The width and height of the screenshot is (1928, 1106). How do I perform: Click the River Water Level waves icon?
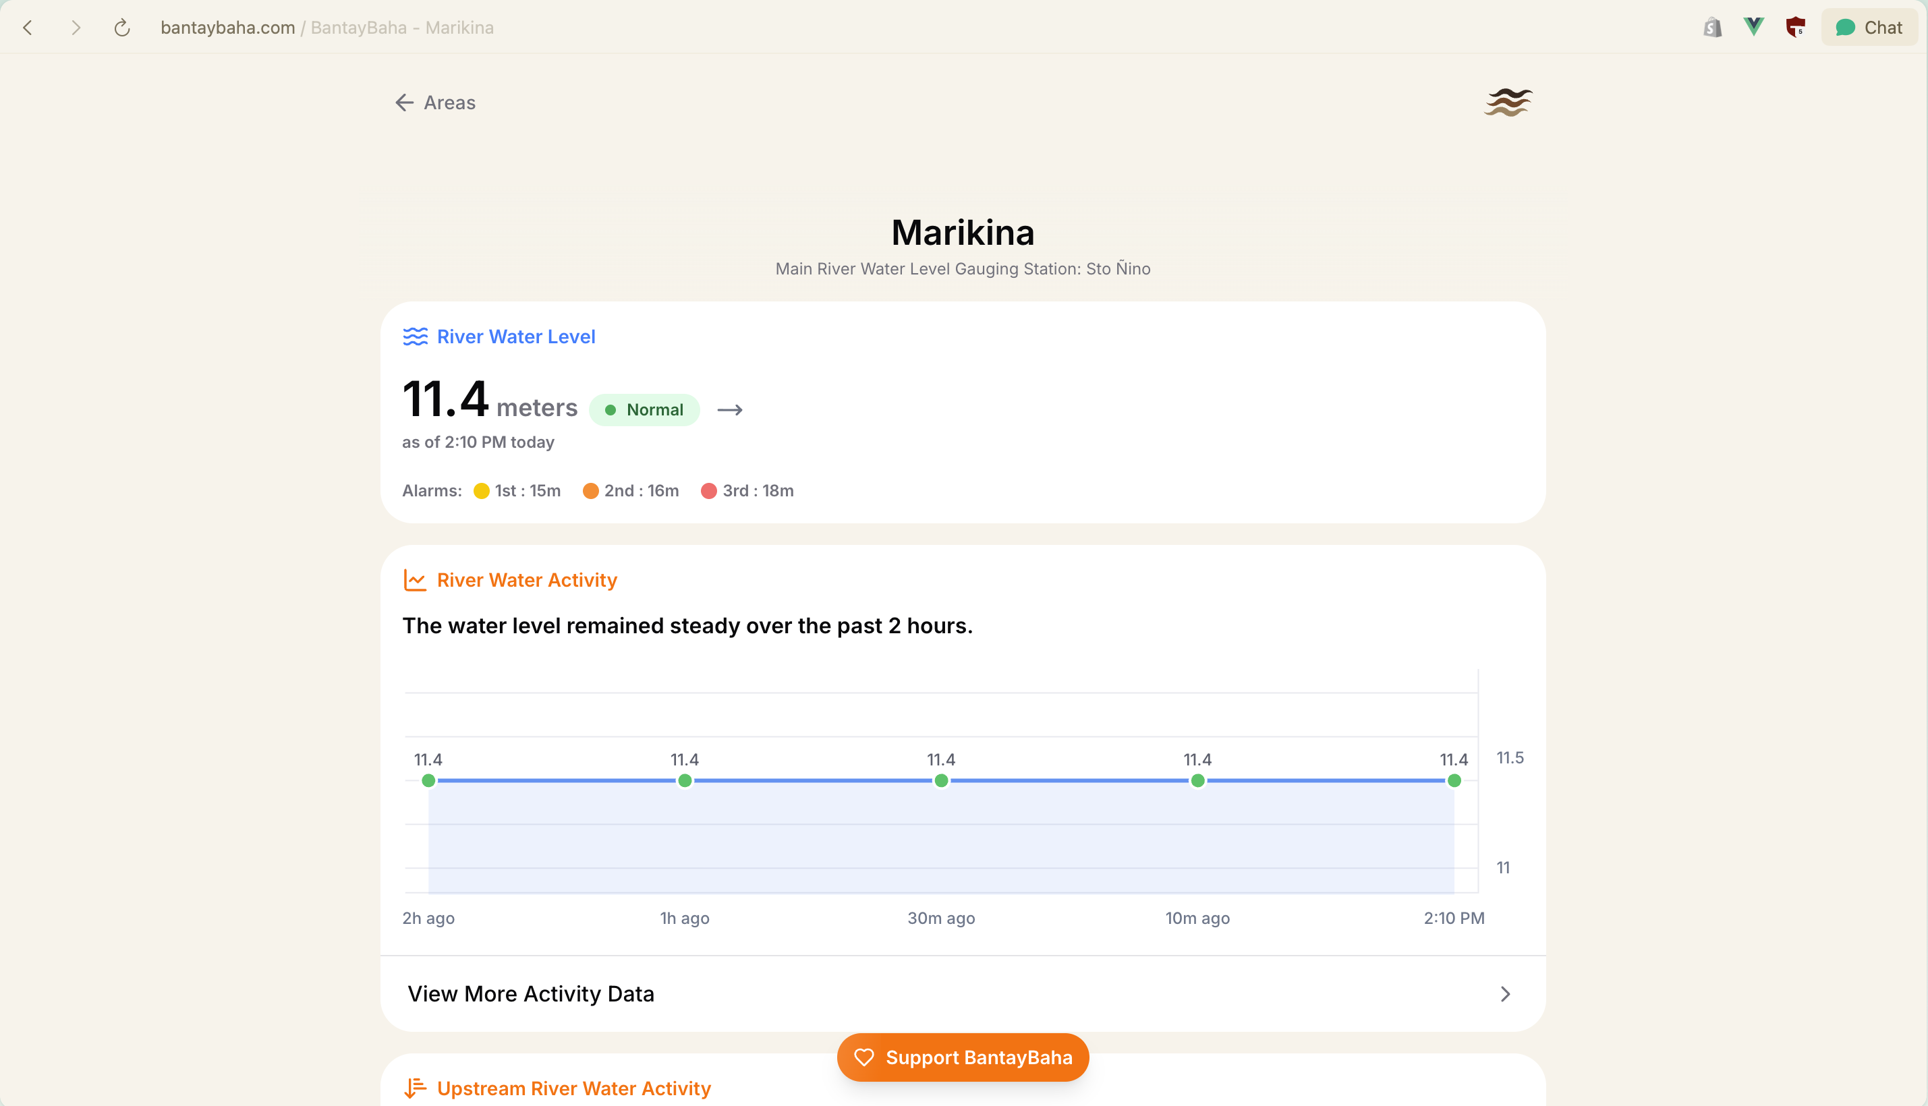[415, 337]
